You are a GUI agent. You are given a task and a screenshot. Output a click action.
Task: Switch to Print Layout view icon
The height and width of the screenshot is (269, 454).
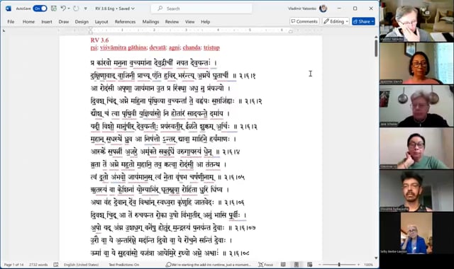pos(297,265)
